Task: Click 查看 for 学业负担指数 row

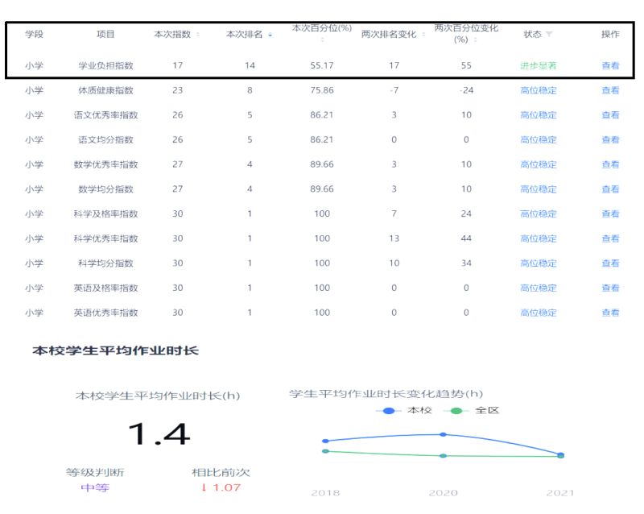Action: coord(610,65)
